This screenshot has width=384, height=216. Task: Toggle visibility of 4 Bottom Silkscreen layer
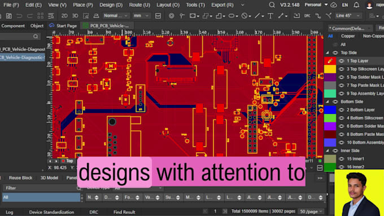(x=342, y=118)
